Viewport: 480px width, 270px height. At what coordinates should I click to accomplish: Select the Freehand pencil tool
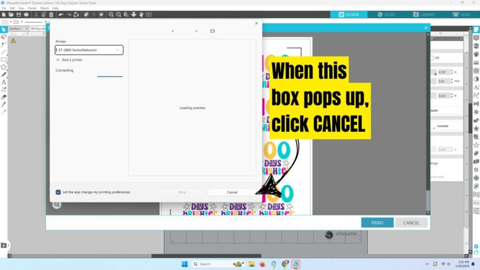(4, 75)
